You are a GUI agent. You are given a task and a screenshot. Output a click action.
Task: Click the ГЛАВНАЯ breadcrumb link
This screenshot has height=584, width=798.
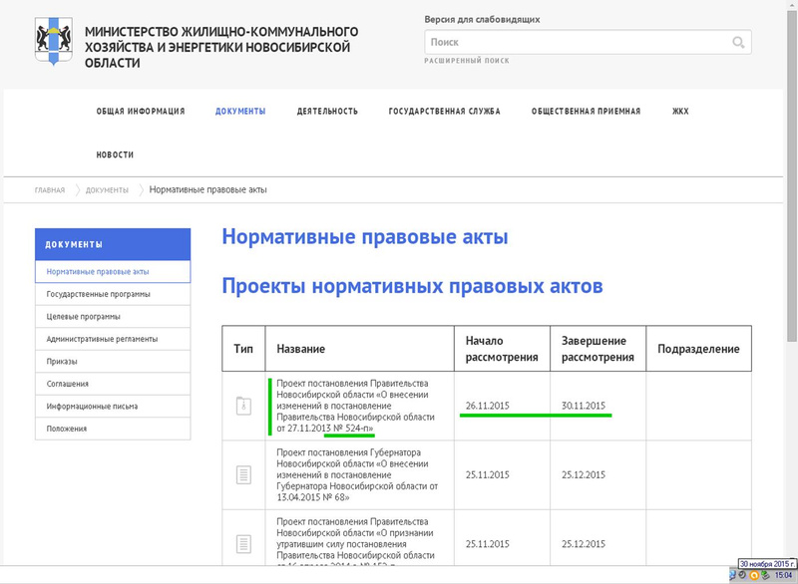pos(50,190)
